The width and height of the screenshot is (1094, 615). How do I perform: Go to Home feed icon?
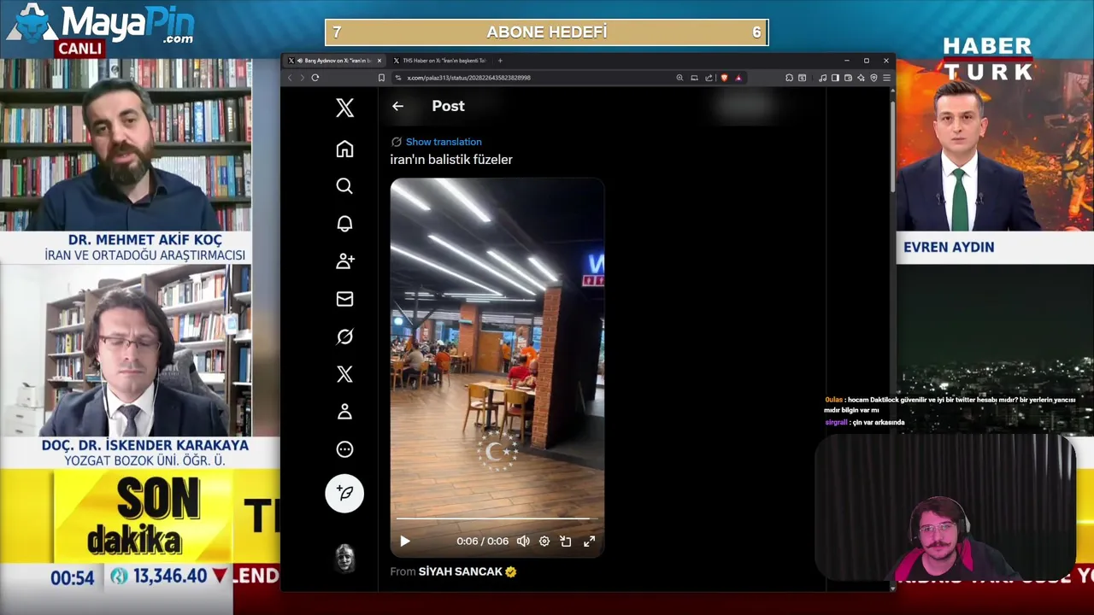[344, 149]
